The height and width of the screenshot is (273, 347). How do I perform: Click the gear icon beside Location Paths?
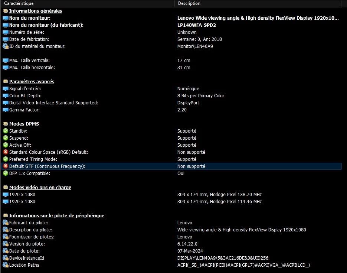tap(6, 265)
